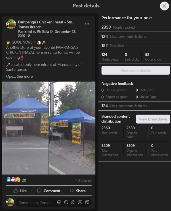Open the right tent photo
Viewport: 171px width, 211px height.
click(x=72, y=128)
